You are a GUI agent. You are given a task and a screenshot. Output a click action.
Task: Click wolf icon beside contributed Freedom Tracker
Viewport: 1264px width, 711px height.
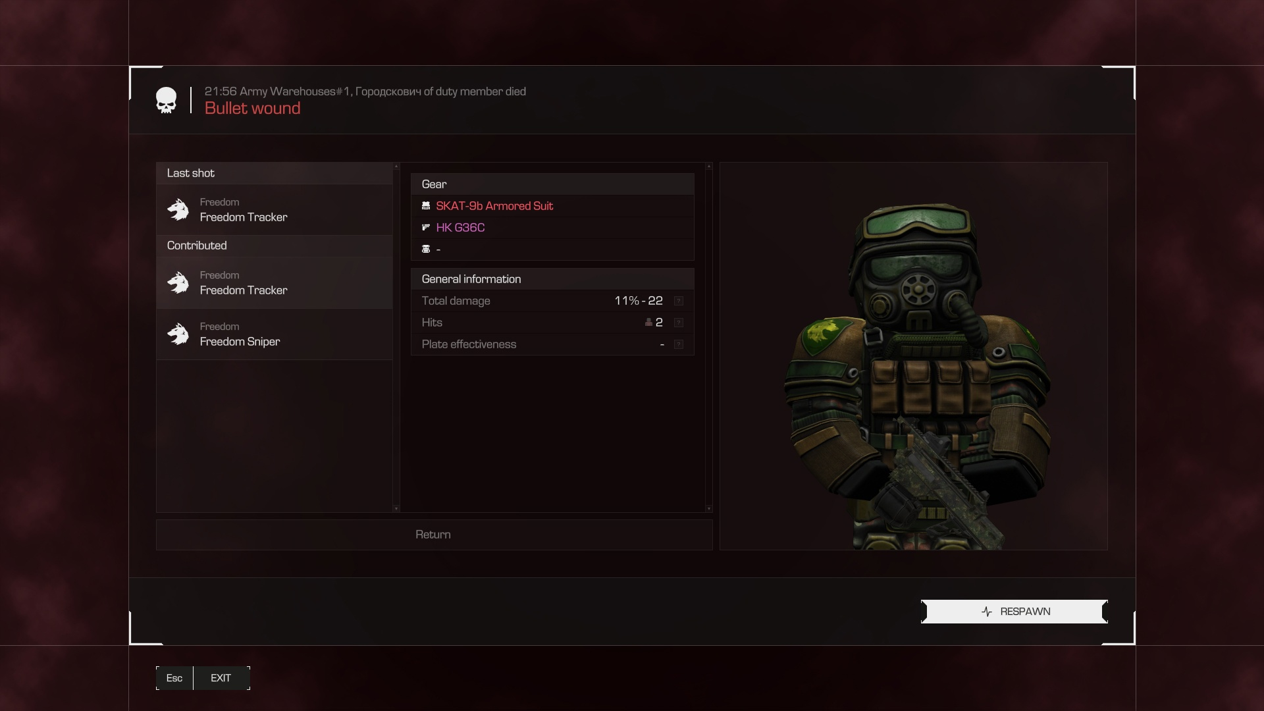pyautogui.click(x=178, y=283)
